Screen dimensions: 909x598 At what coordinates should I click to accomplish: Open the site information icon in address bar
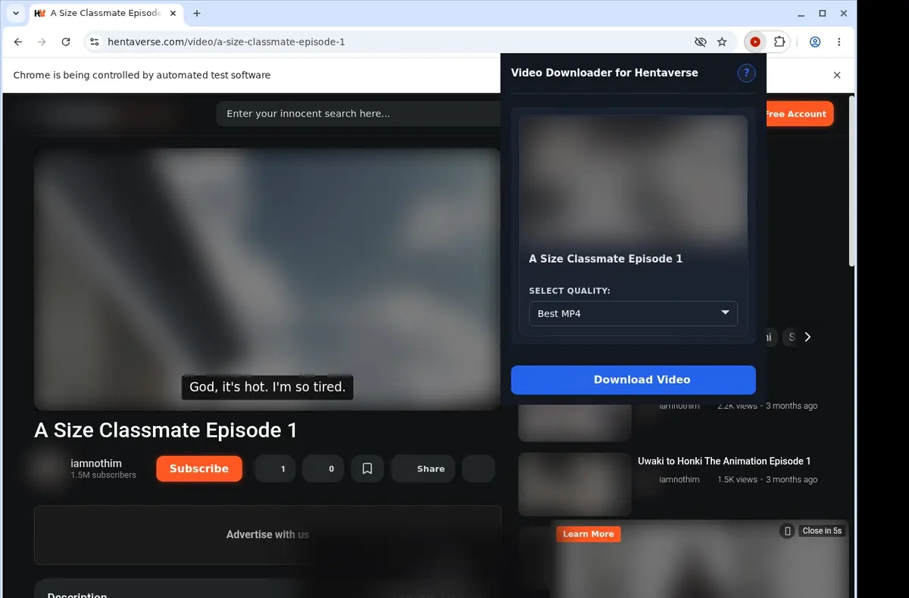click(x=94, y=42)
